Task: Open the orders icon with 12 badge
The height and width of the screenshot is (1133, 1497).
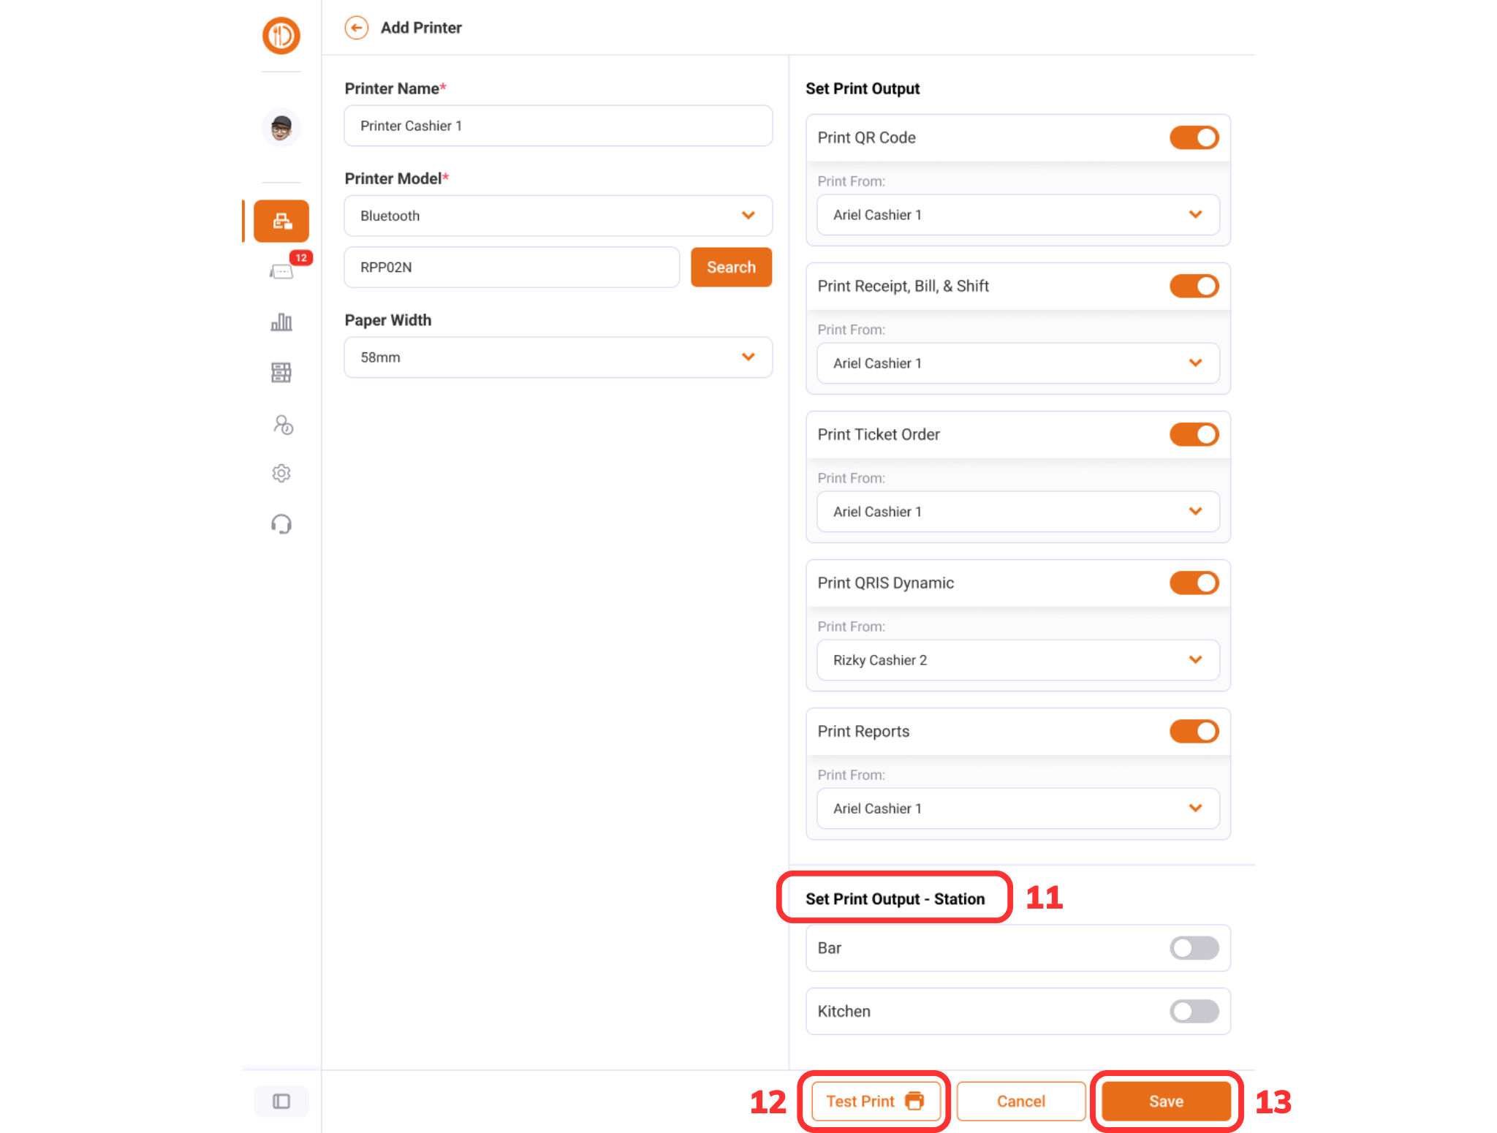Action: click(282, 271)
